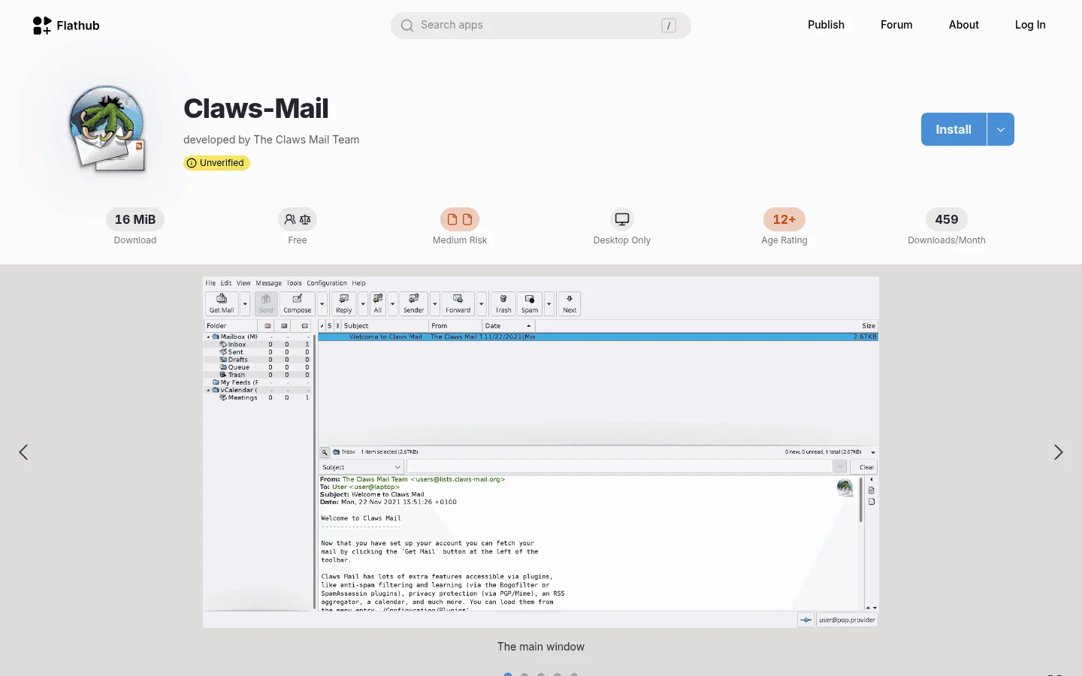The image size is (1082, 676).
Task: Click the "Age Rating" label
Action: click(784, 240)
